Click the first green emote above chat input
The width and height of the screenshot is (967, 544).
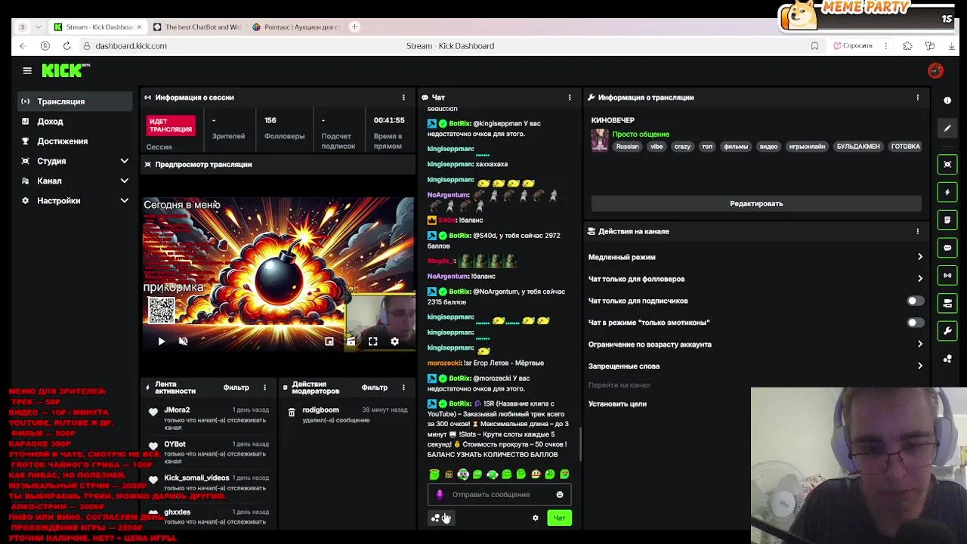434,474
